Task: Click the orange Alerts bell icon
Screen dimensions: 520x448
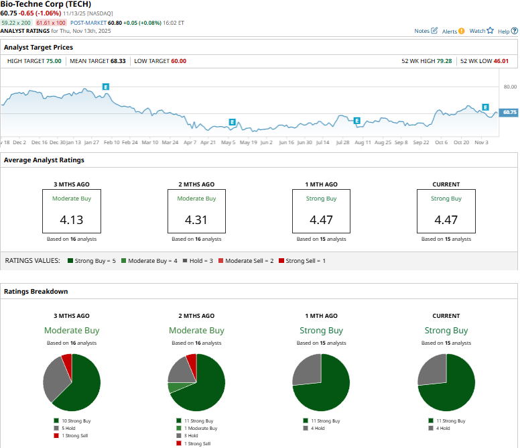Action: tap(462, 31)
